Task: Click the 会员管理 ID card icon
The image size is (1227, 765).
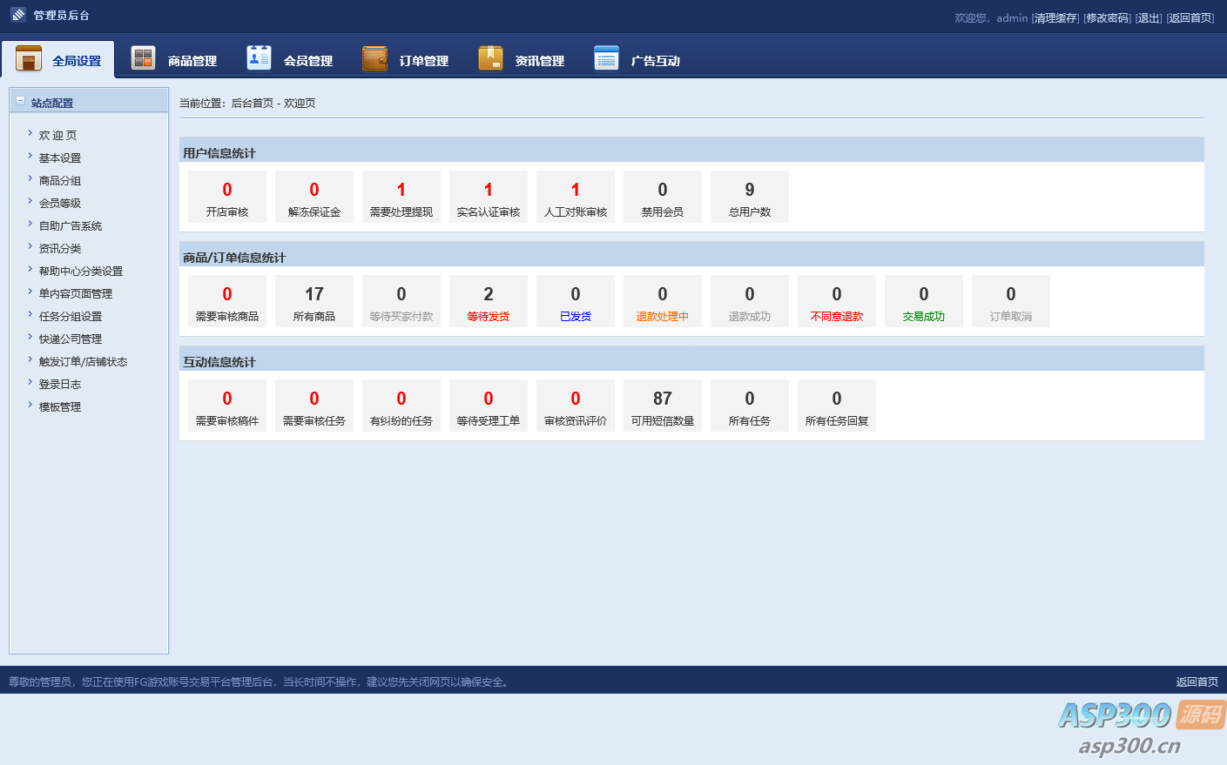Action: coord(259,57)
